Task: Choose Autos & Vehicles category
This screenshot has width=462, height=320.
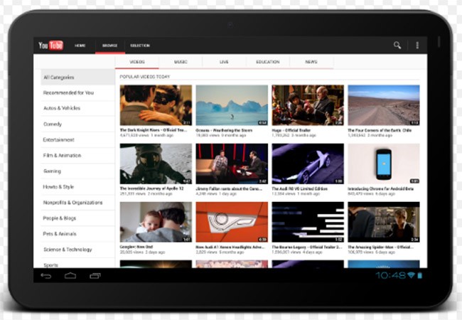Action: click(77, 108)
